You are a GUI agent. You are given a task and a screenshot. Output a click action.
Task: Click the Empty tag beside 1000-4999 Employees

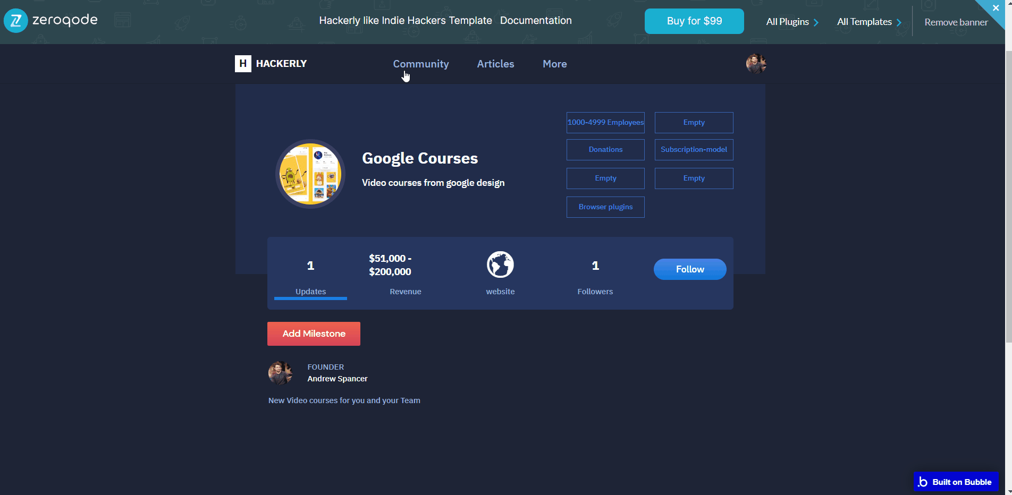[694, 122]
